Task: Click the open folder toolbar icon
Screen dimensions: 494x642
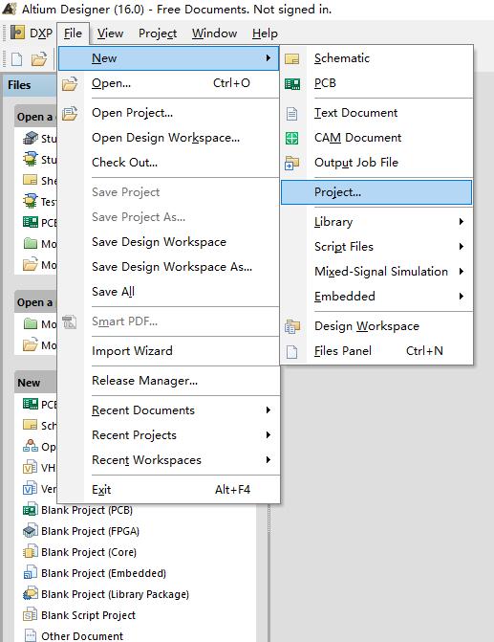Action: (x=39, y=59)
